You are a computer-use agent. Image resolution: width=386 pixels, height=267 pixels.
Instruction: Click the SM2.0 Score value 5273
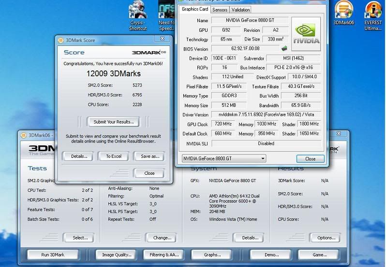tap(137, 85)
